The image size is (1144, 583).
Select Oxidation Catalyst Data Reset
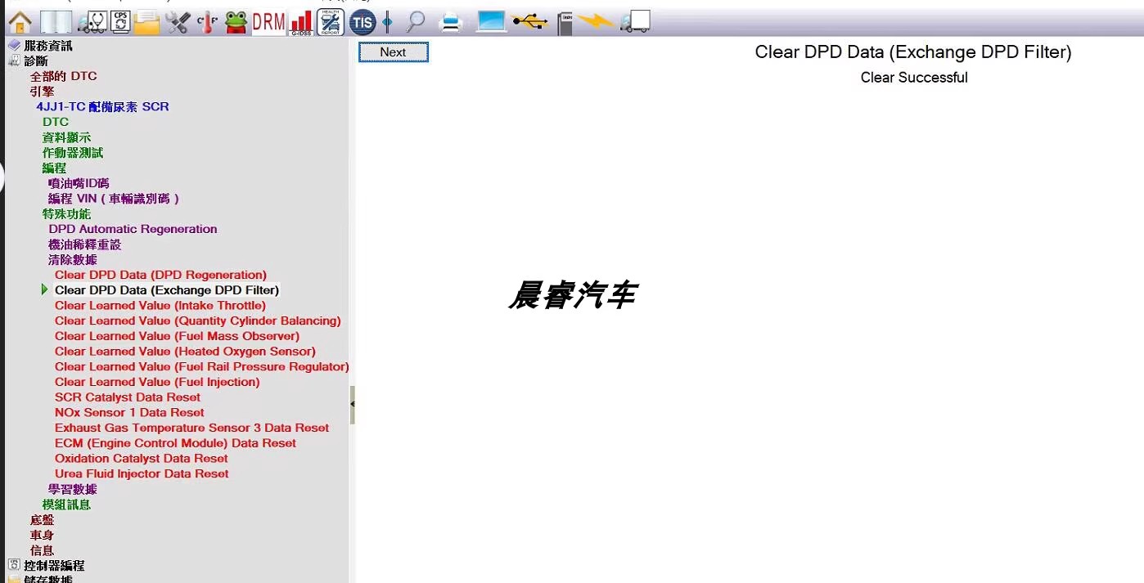point(142,458)
